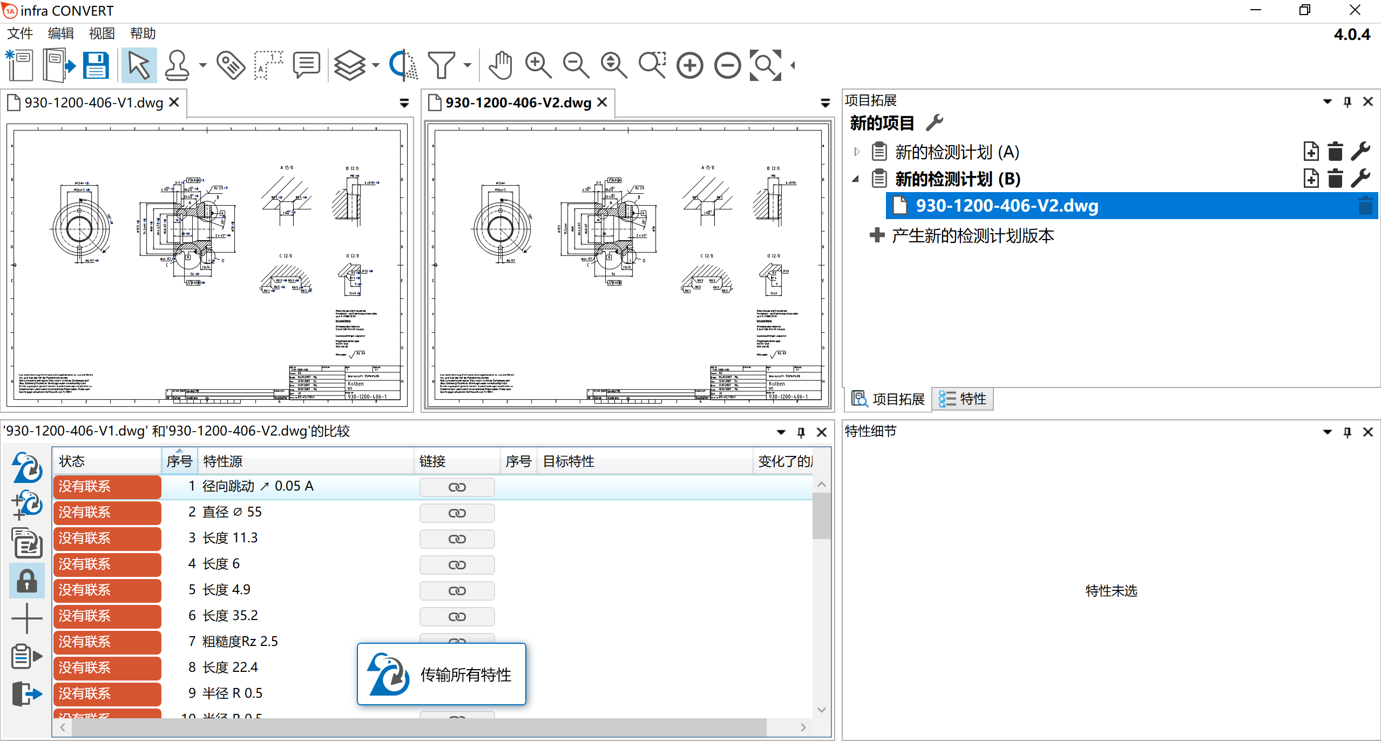Open dropdown arrow next to stamp tool

point(203,65)
